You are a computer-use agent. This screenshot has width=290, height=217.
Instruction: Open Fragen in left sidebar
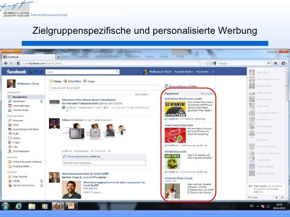(x=16, y=142)
